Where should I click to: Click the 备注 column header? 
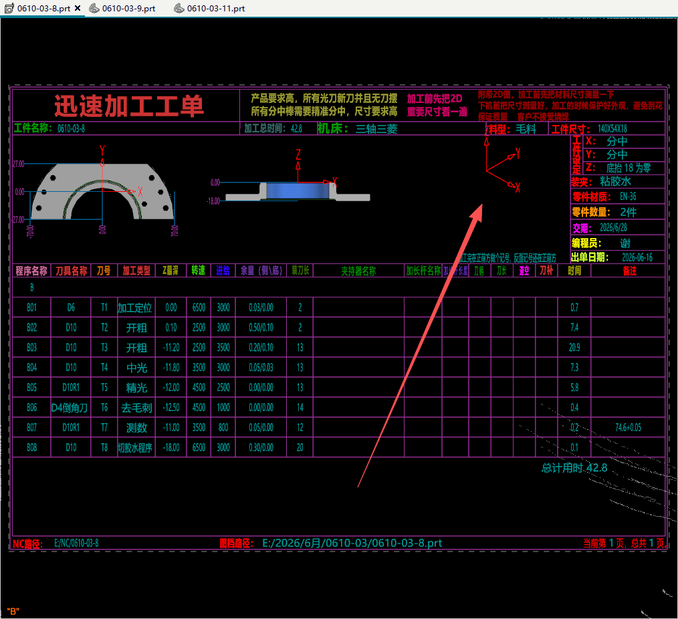630,271
